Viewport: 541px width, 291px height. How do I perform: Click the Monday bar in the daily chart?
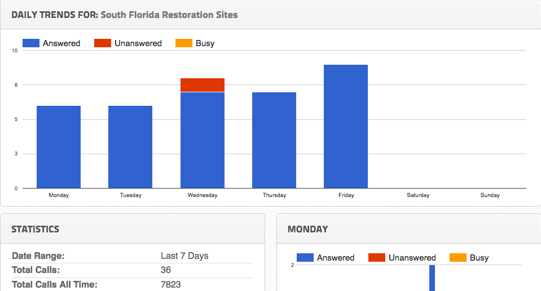(x=59, y=147)
